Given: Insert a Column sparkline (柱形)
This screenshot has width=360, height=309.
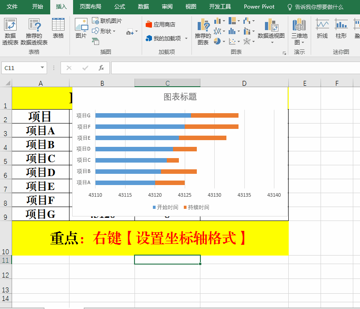Looking at the screenshot, I should point(341,28).
